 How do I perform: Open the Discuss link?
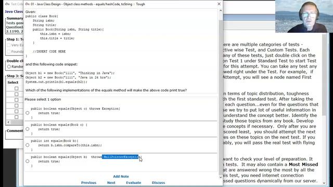tap(158, 182)
